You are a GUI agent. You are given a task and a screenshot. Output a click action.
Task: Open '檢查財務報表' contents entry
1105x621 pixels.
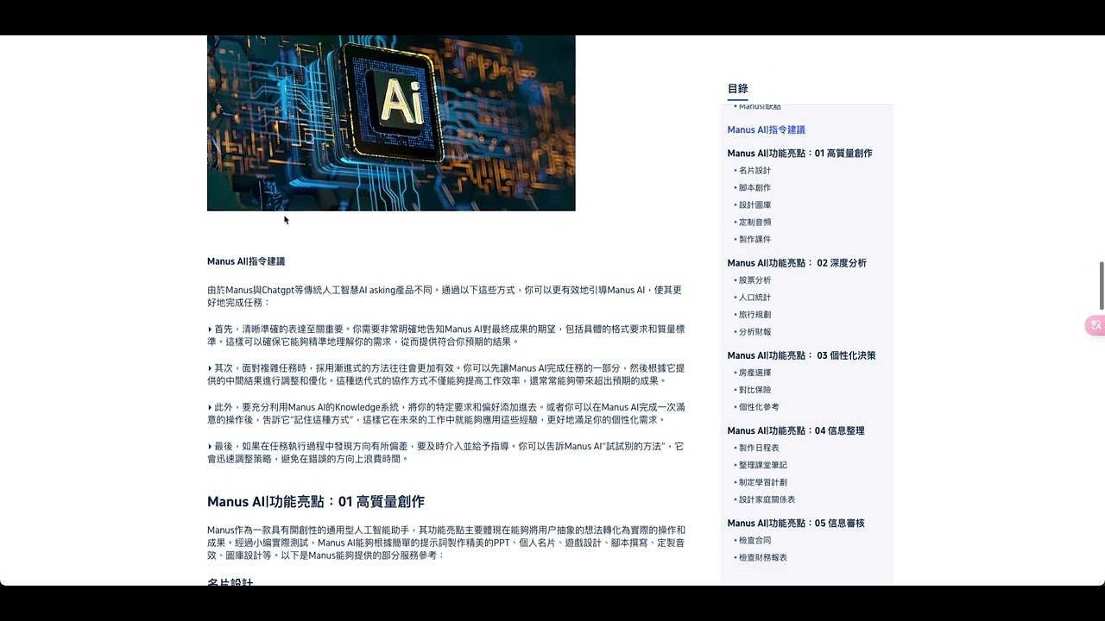coord(762,557)
